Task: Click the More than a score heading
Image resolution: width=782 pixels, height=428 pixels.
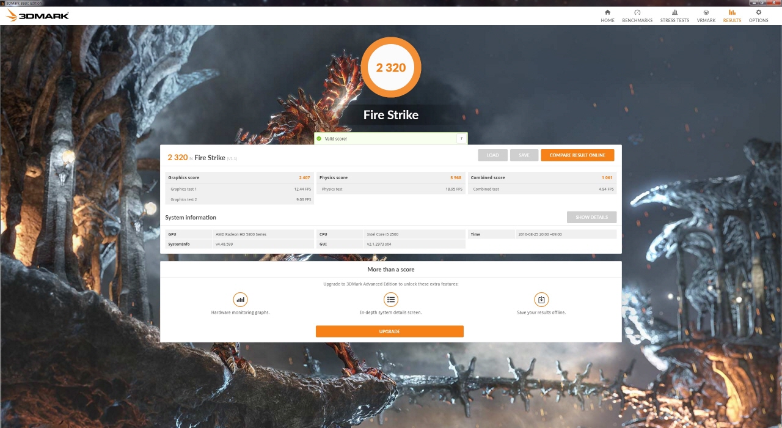Action: tap(391, 270)
